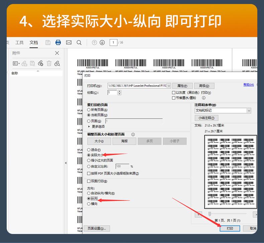Collapse the left panel with arrow handle
The width and height of the screenshot is (264, 243).
click(65, 163)
